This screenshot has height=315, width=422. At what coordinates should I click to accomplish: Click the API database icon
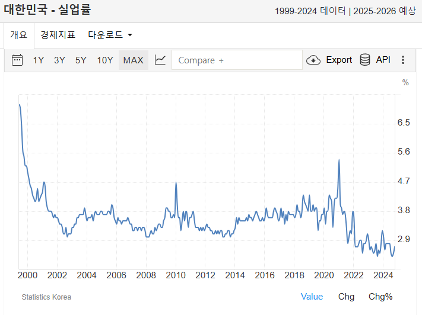tap(365, 60)
